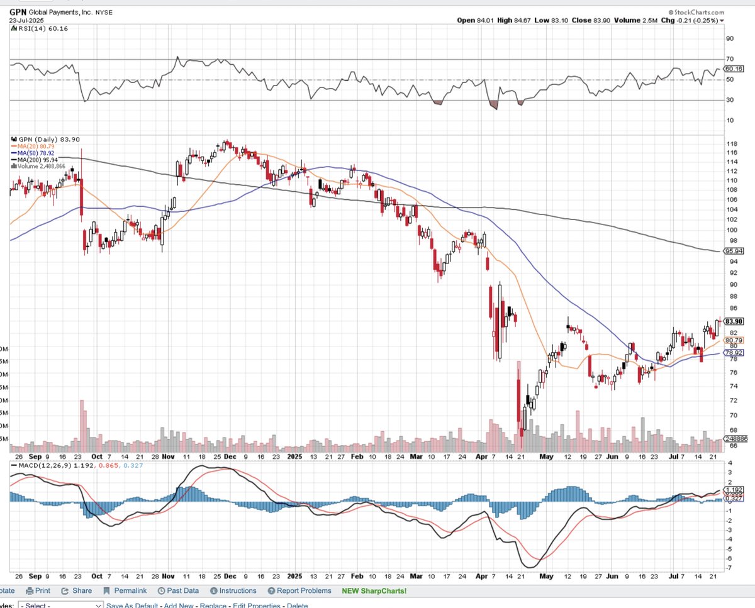Click the High 84.67 header value

(x=515, y=20)
